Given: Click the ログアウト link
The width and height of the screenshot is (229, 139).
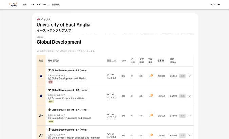Looking at the screenshot, I should point(214,5).
